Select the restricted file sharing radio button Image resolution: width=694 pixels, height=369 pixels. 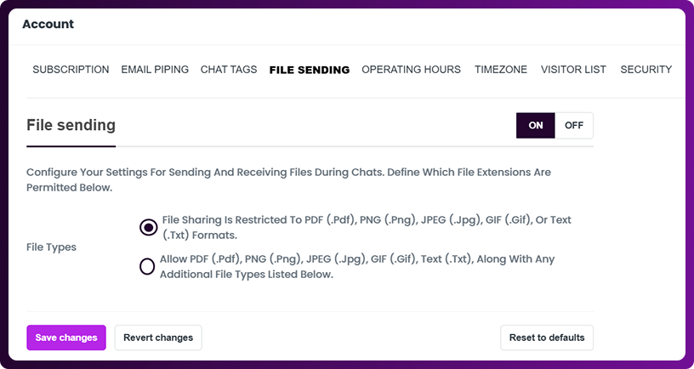click(148, 227)
